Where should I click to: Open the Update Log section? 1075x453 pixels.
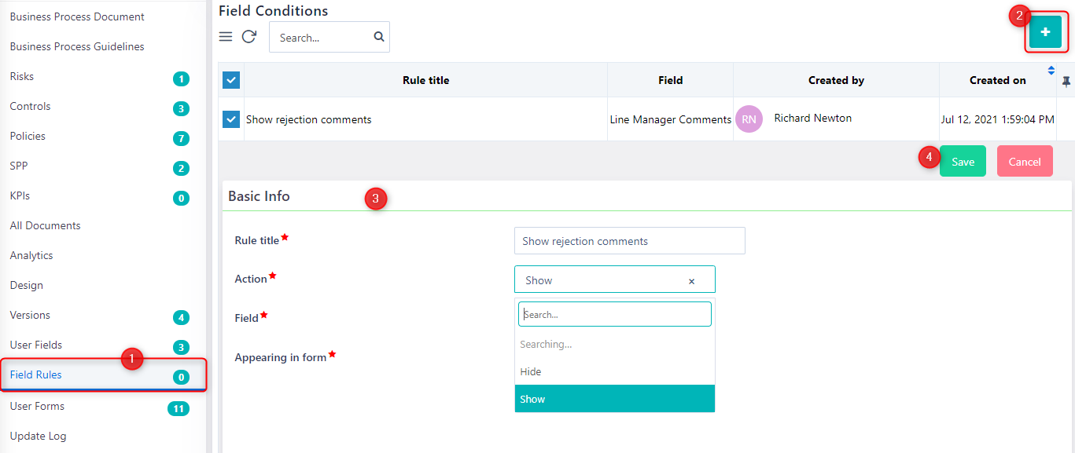(x=38, y=436)
